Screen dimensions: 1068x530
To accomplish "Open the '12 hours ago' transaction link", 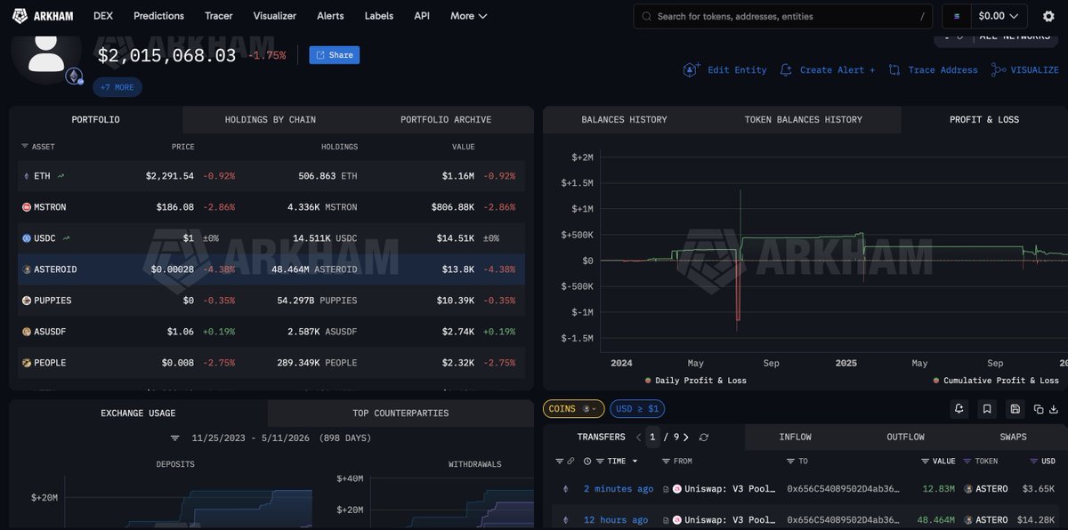I will pos(616,519).
